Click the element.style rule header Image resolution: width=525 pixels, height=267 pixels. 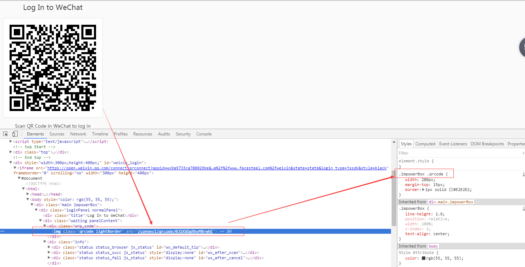tap(414, 161)
